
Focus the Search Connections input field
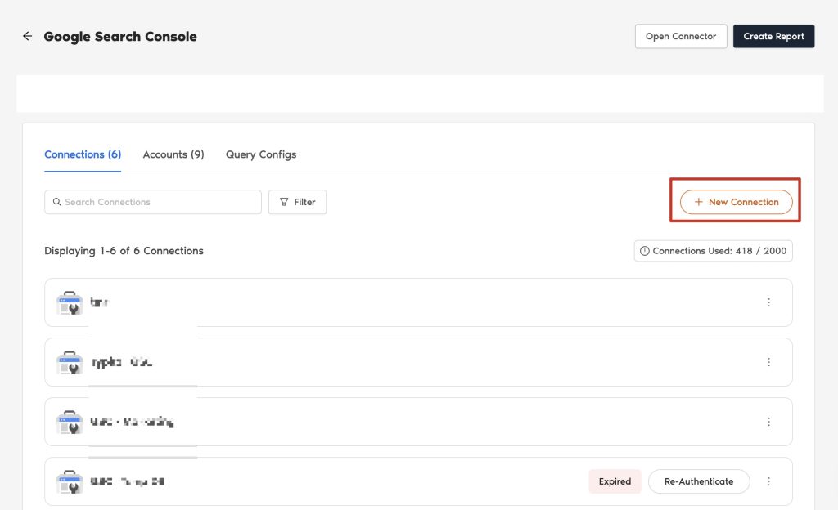click(153, 202)
